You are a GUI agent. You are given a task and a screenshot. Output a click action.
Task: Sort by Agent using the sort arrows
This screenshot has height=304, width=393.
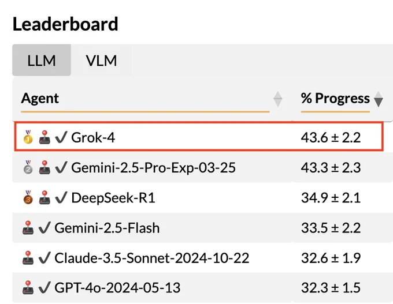(278, 99)
